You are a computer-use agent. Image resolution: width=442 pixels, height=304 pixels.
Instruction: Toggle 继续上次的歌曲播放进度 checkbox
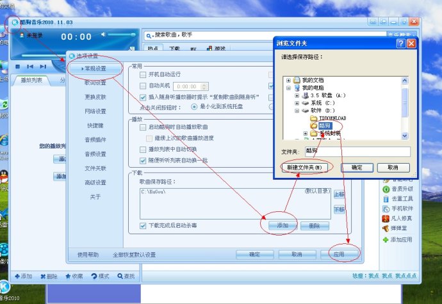click(x=149, y=138)
